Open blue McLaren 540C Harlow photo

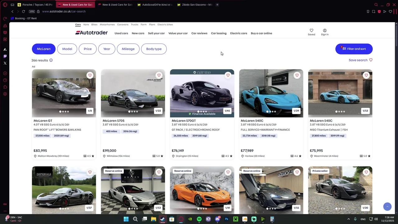click(x=271, y=93)
